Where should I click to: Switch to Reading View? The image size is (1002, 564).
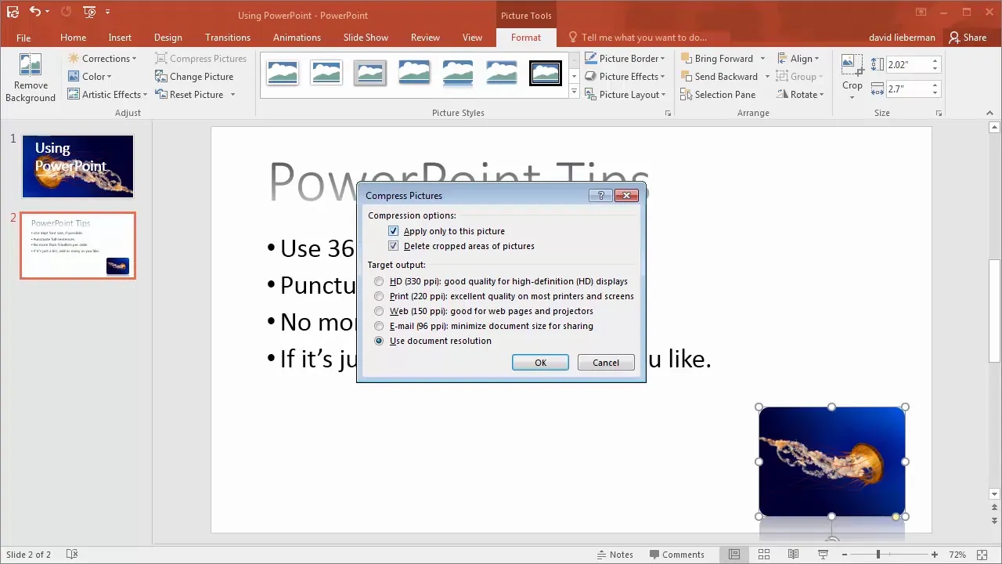pos(793,555)
